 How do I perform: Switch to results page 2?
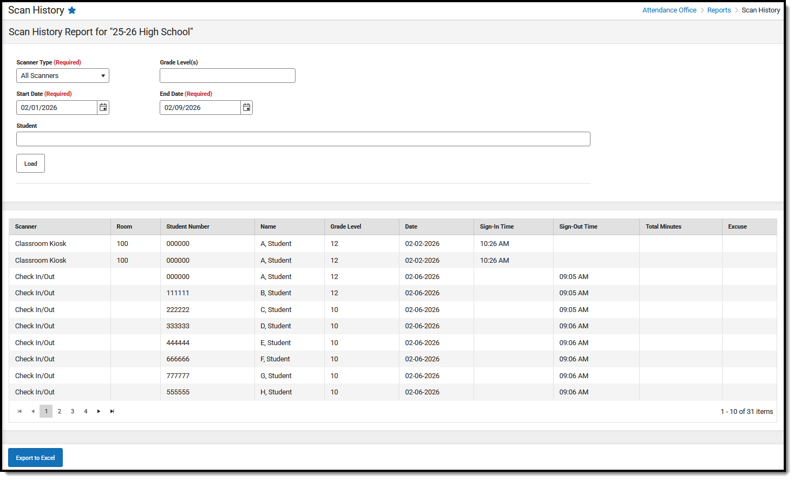point(59,411)
